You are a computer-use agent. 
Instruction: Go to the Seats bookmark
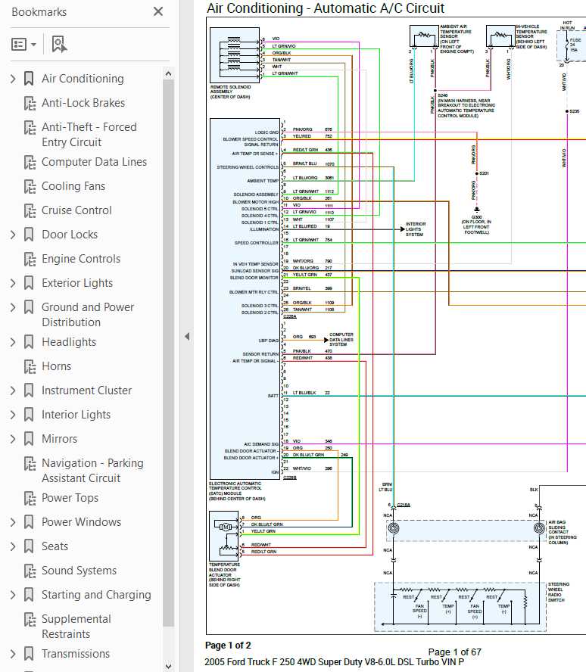(55, 546)
